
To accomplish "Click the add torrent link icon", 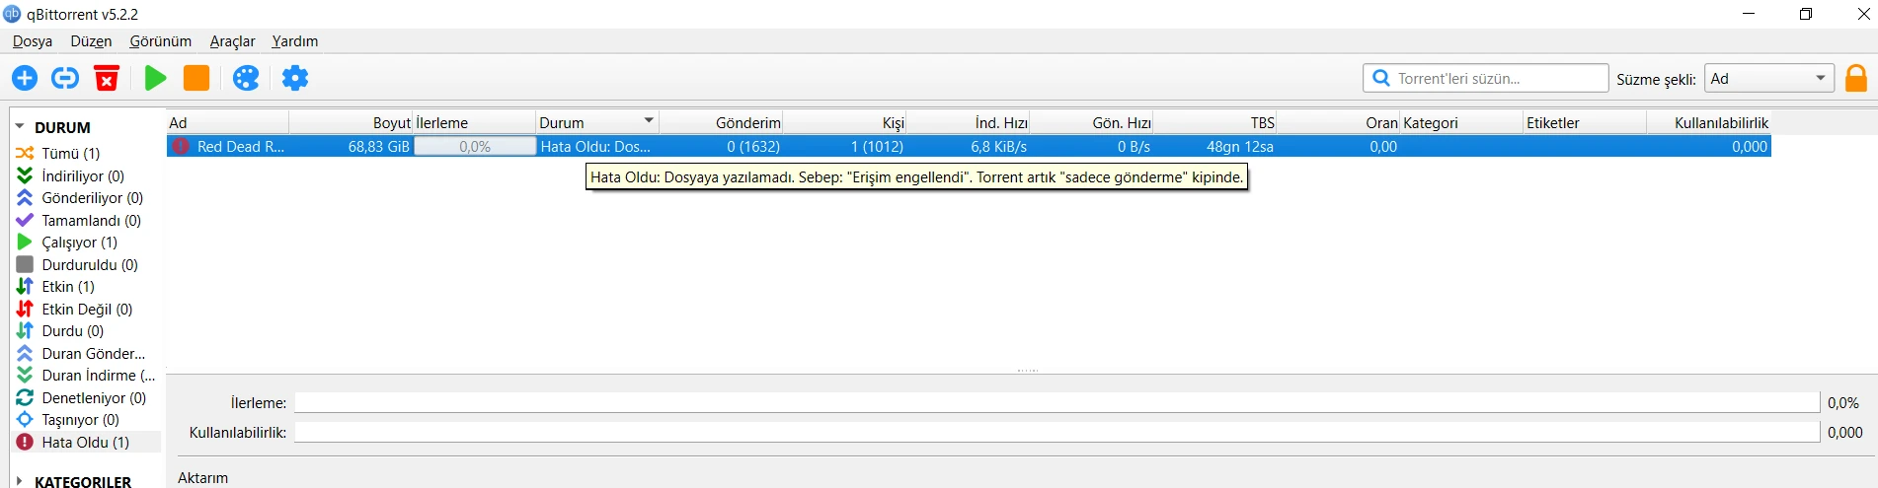I will pos(65,78).
